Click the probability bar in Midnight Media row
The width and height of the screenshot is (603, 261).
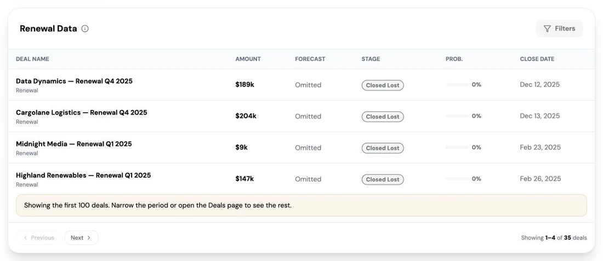click(457, 148)
